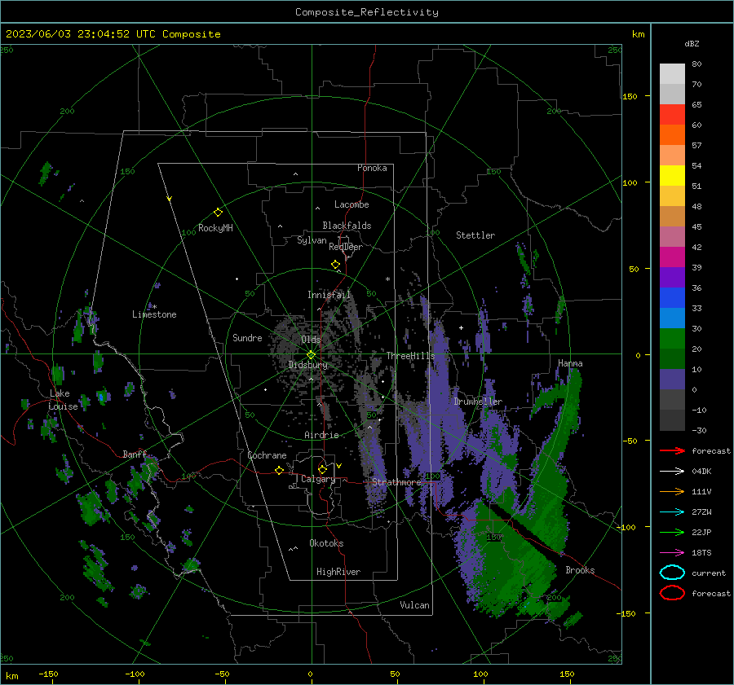Select the 39 dBZ magenta color swatch

pos(672,257)
